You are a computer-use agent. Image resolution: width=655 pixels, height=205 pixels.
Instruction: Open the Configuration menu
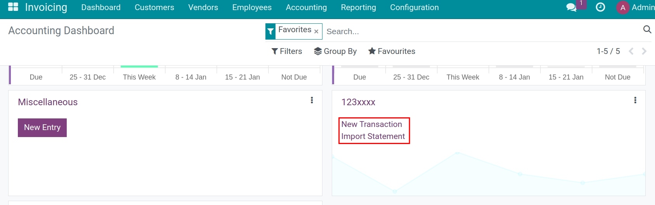click(x=414, y=7)
